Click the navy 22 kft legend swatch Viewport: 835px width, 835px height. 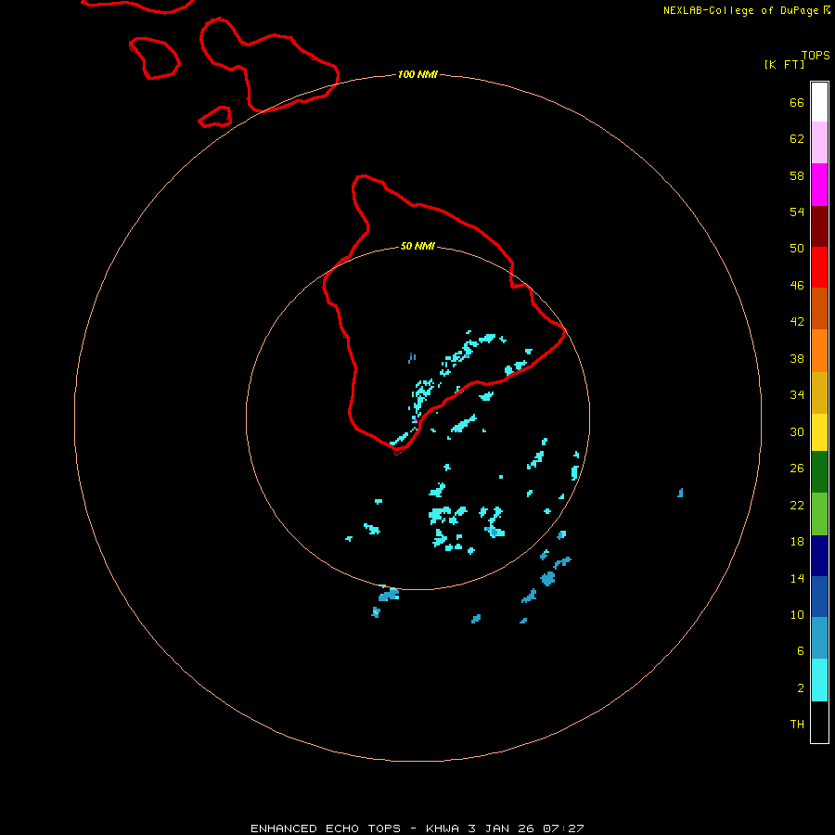click(819, 556)
